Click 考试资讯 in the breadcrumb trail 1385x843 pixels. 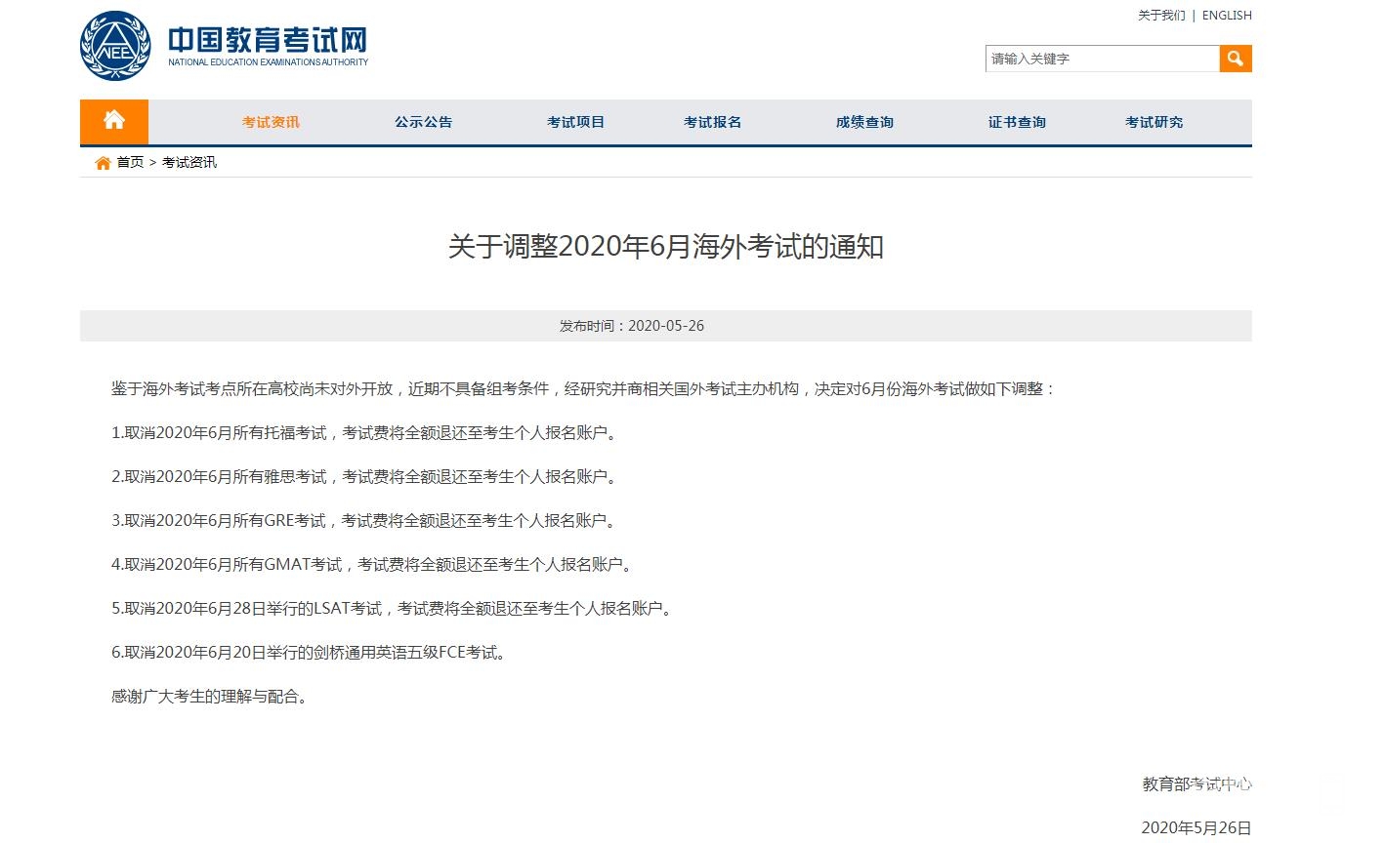pos(189,163)
